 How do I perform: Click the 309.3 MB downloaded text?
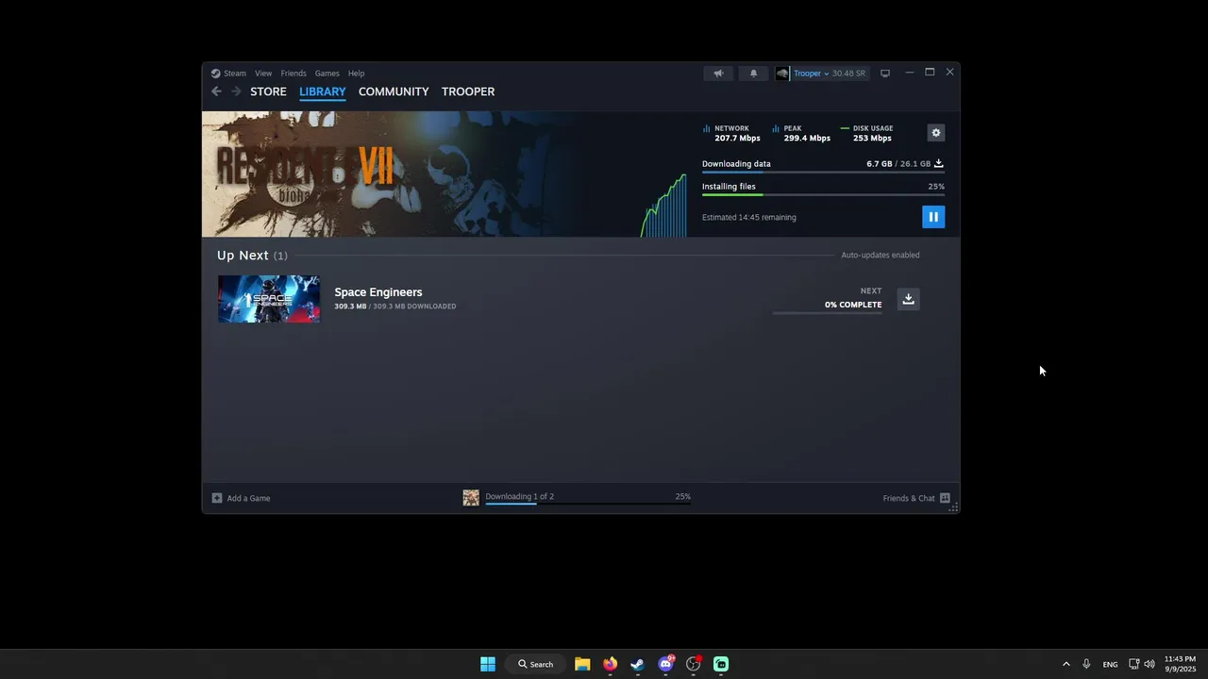395,306
